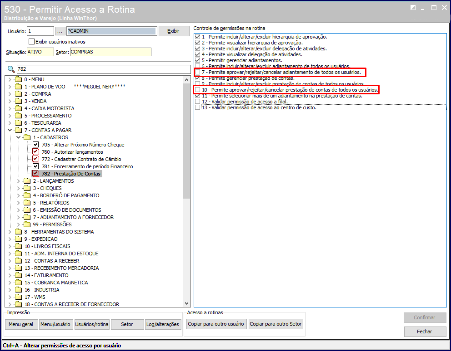
Task: Expand the 8 - FERRAMENTAS DO SISTEMA node
Action: [x=10, y=232]
